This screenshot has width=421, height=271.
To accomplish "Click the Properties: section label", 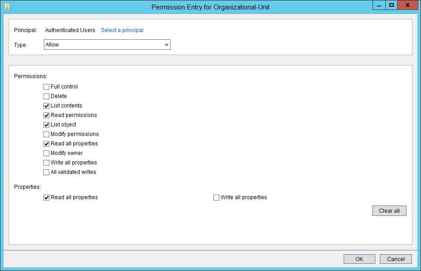I will 28,187.
